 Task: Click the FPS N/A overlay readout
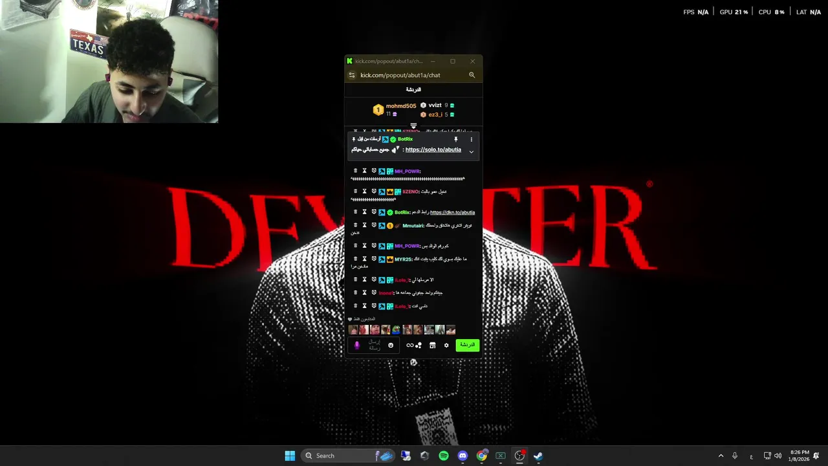[x=695, y=12]
